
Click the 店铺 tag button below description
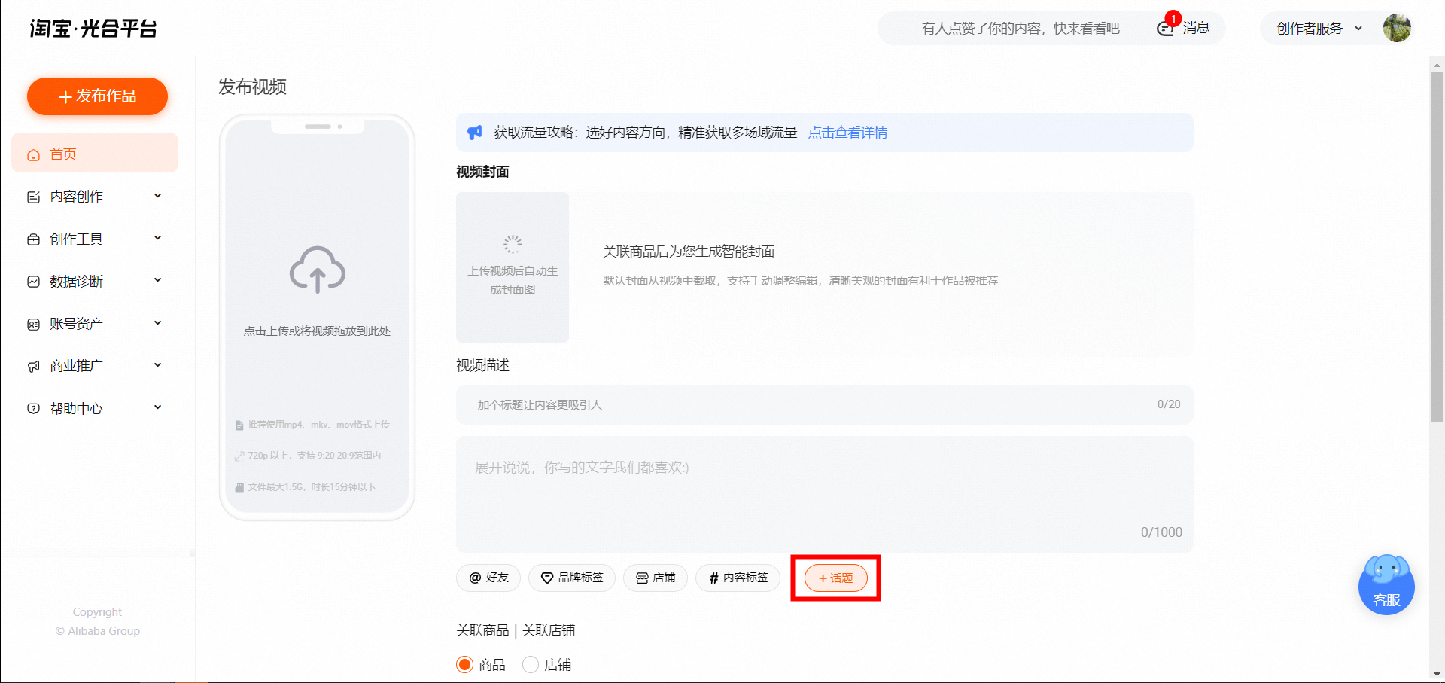coord(656,578)
